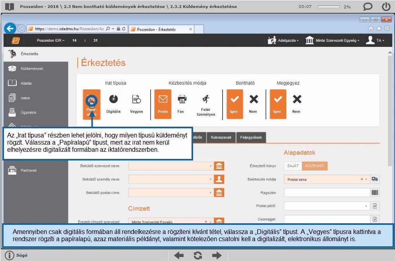Open Küldemények in the sidebar

(36, 69)
